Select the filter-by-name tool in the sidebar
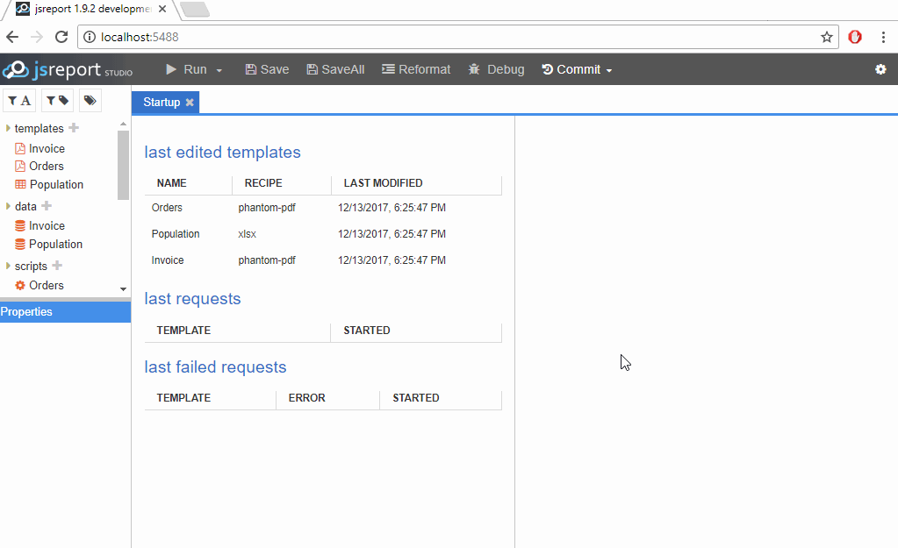The height and width of the screenshot is (548, 898). pos(18,100)
